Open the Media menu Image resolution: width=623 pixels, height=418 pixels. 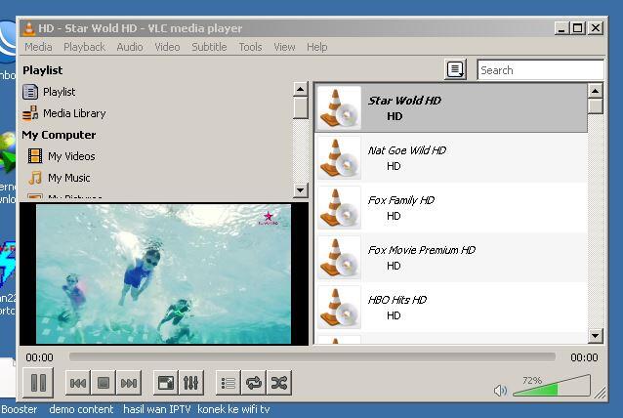[x=38, y=47]
